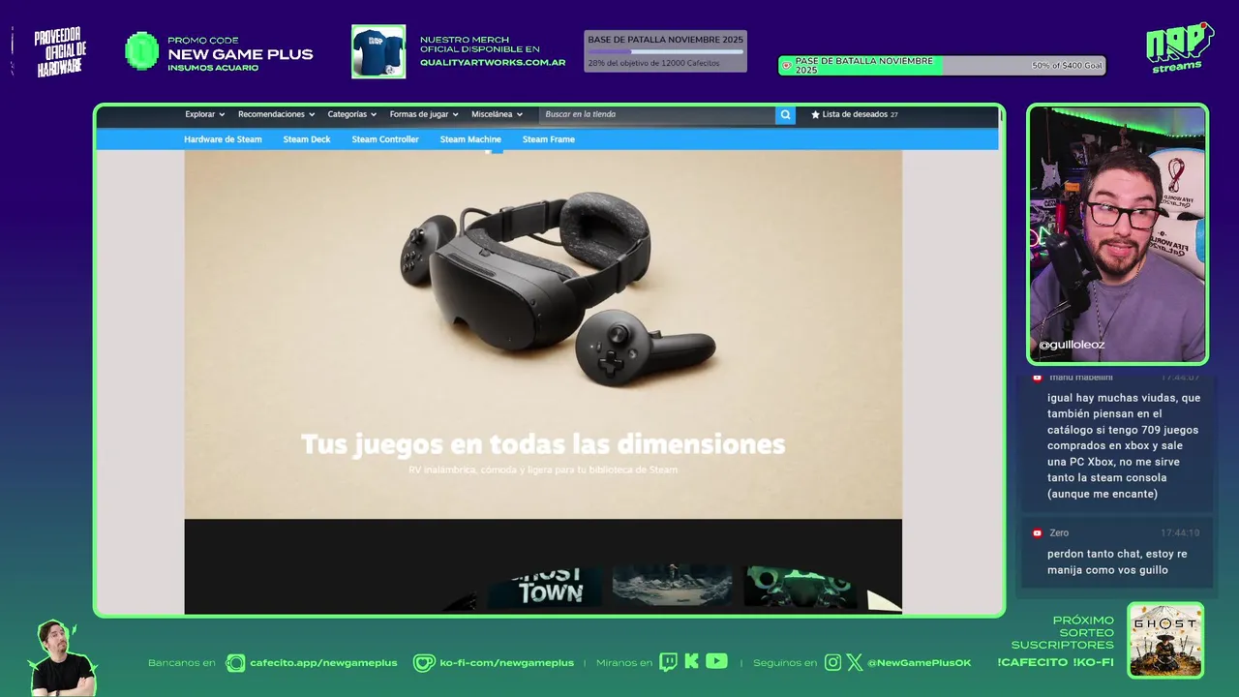Click the Instagram logo in the footer

[x=833, y=662]
